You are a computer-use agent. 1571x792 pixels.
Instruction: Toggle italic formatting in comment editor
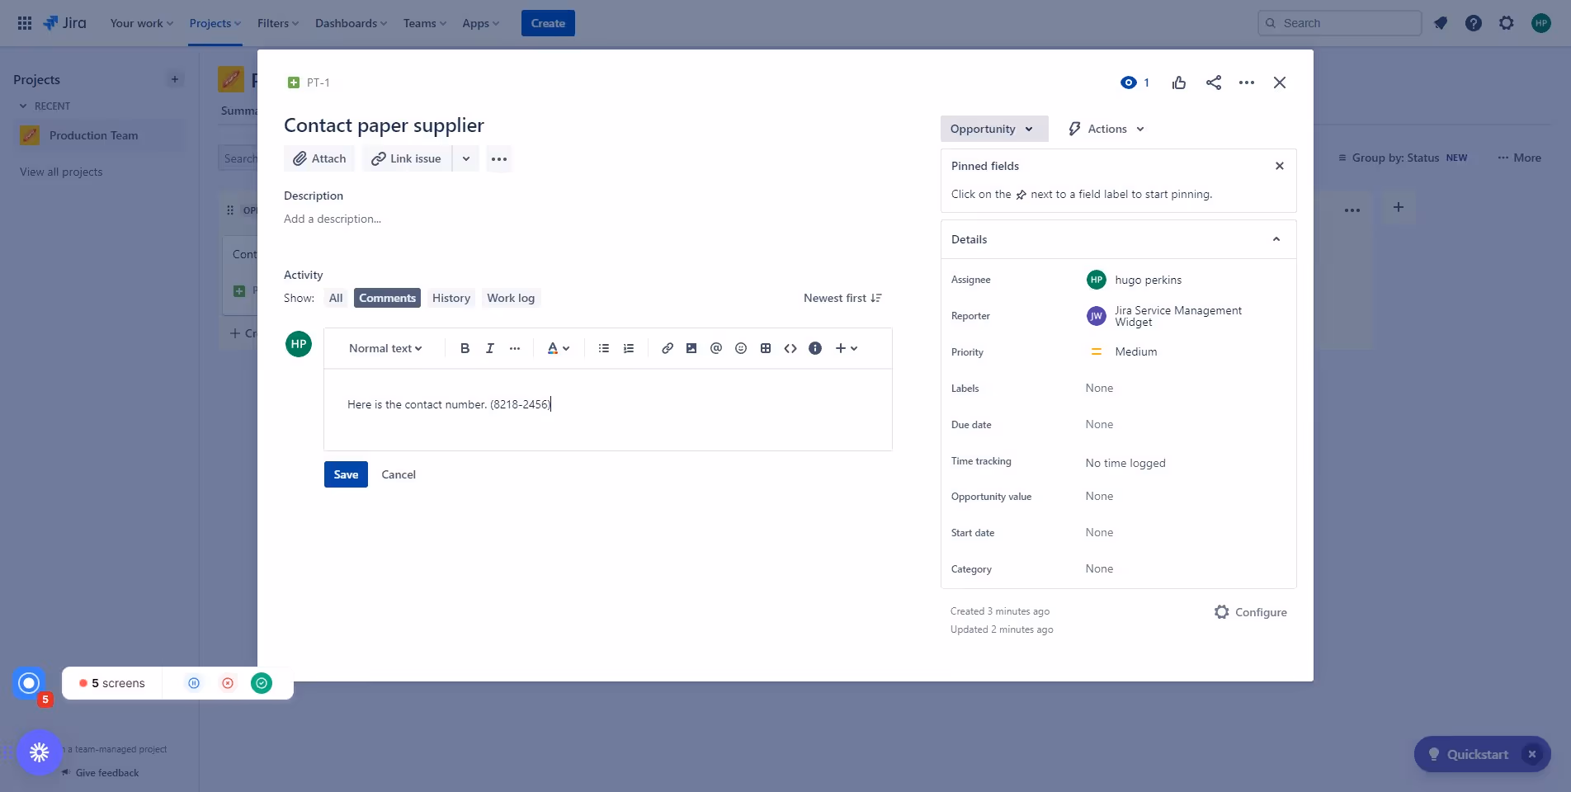pyautogui.click(x=490, y=348)
